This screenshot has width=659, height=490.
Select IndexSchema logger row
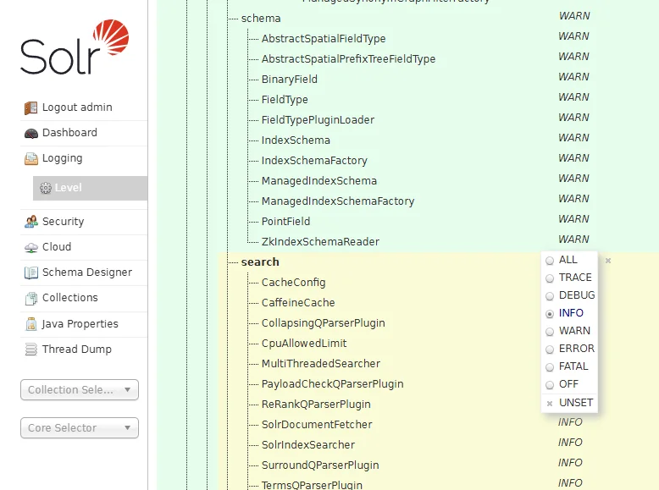click(x=296, y=140)
